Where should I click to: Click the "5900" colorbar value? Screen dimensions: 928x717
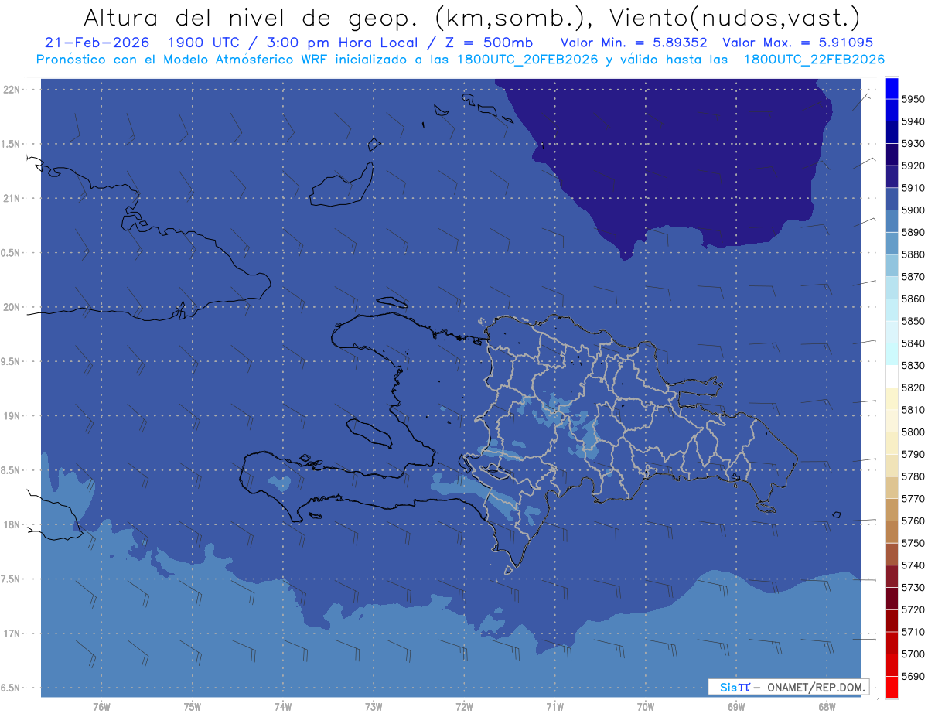(x=913, y=210)
